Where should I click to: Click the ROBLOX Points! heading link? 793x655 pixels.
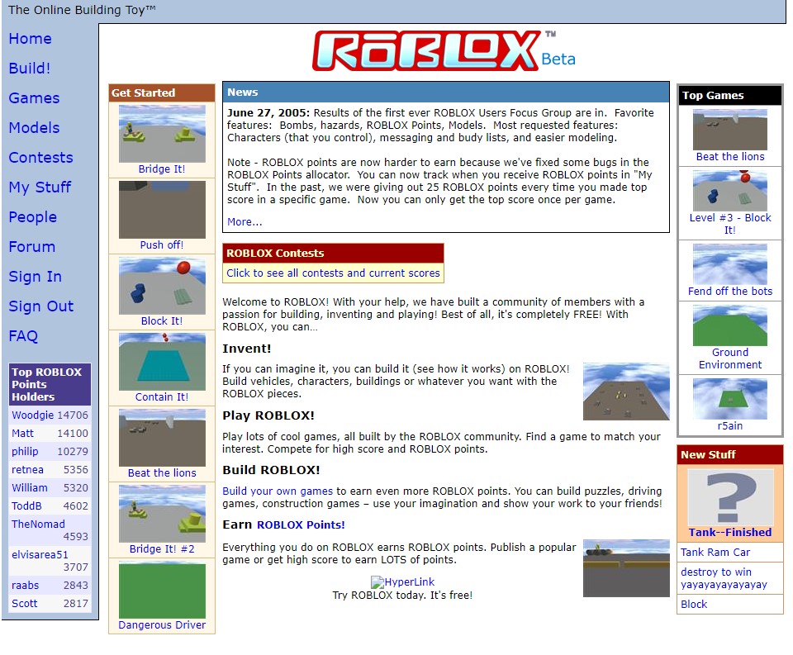coord(301,525)
